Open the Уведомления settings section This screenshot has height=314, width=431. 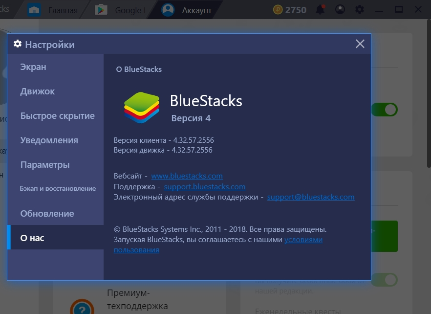pos(56,140)
